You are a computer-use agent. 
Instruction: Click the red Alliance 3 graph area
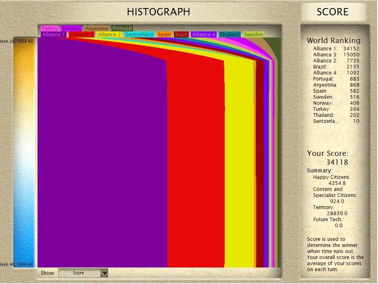coord(196,164)
